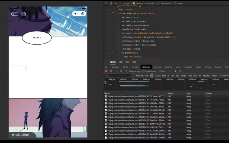Open the Sensor tab

click(208, 67)
